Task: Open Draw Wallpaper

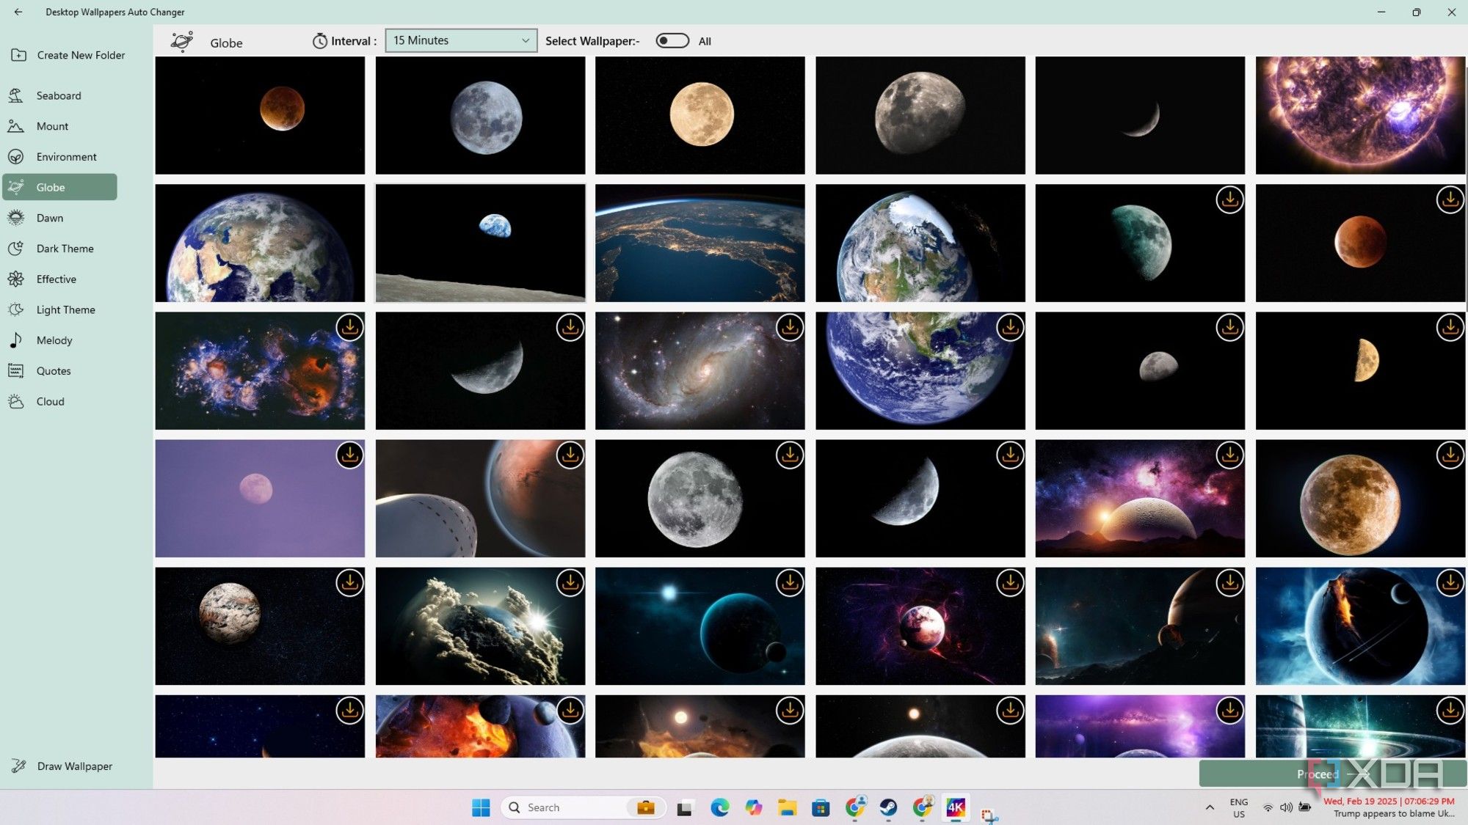Action: click(x=74, y=766)
